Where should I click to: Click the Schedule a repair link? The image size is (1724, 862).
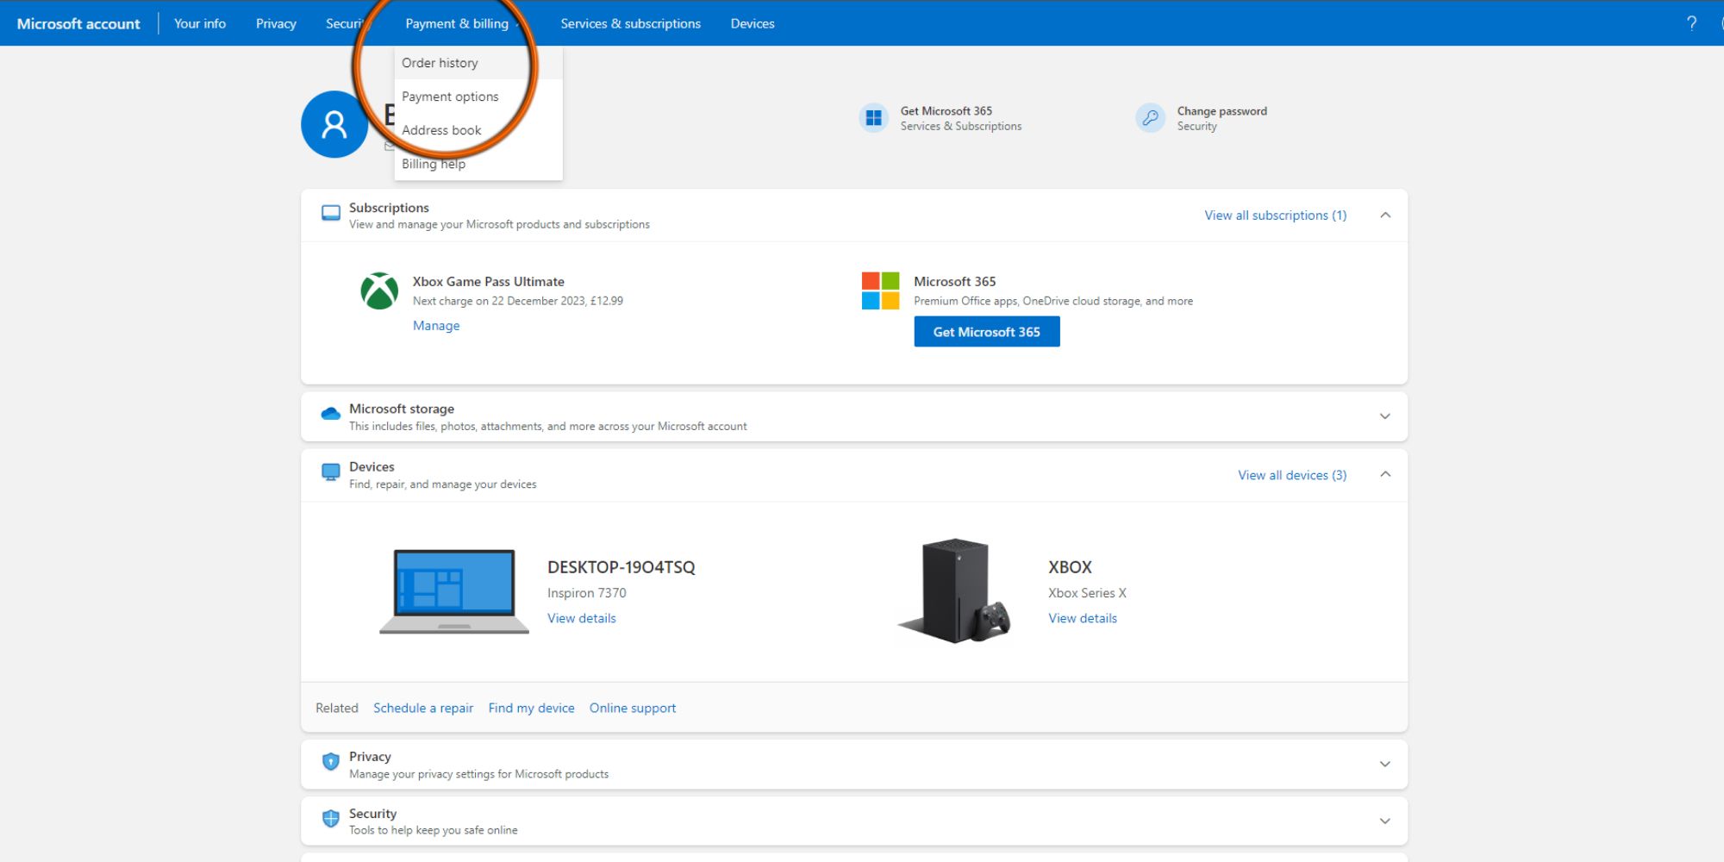click(x=423, y=708)
